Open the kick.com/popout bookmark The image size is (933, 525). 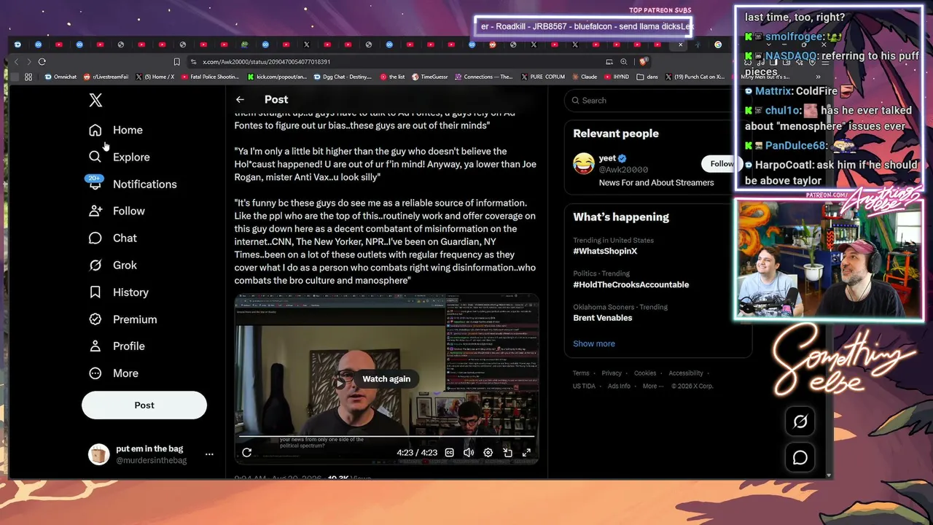(x=278, y=77)
